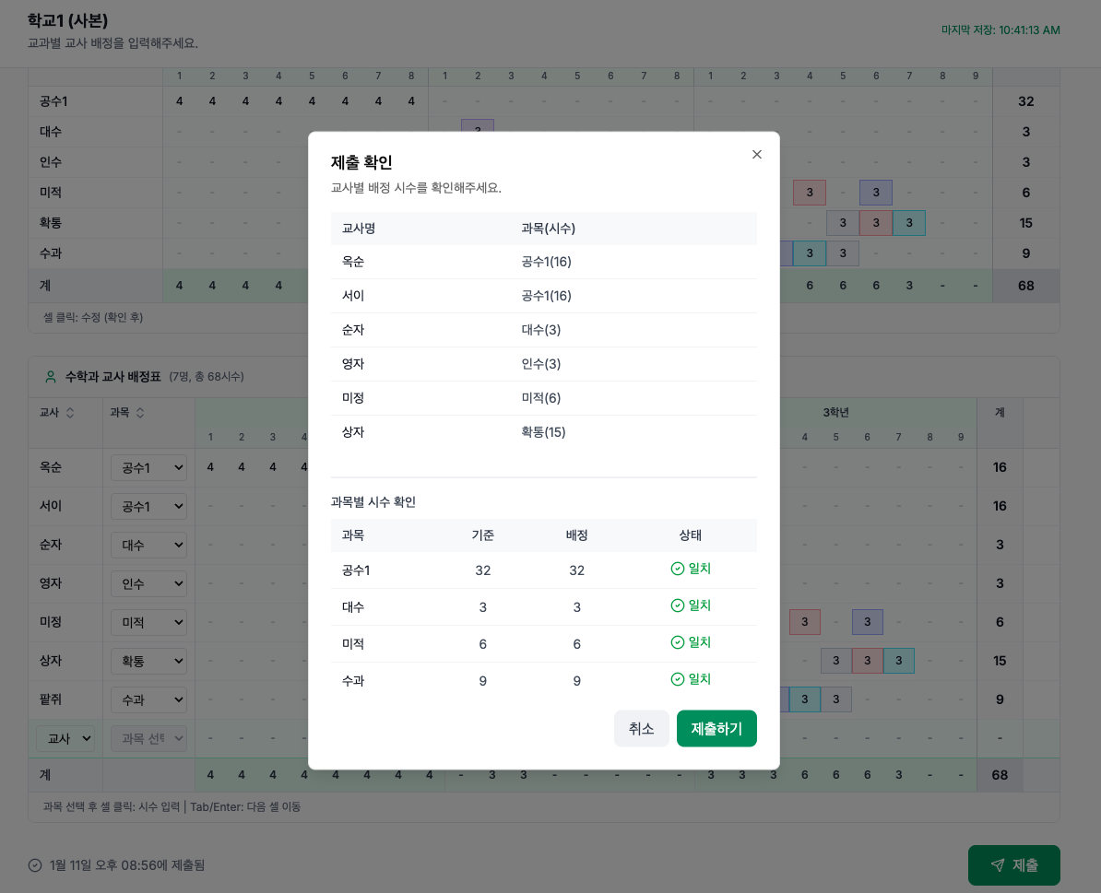Click the 취소 button in dialog
Viewport: 1101px width, 893px height.
point(641,728)
